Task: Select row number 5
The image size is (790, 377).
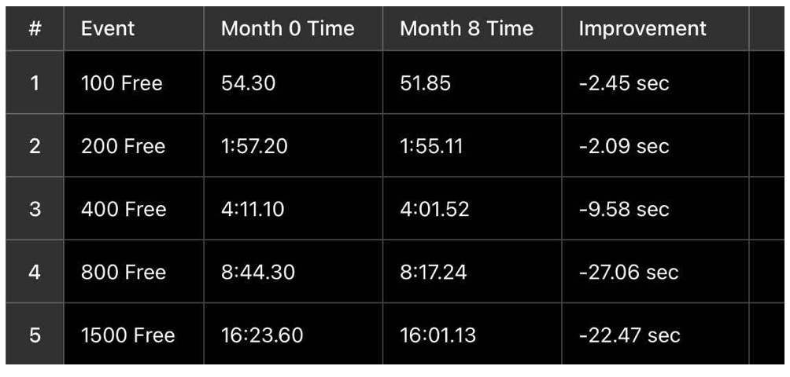Action: (x=35, y=335)
